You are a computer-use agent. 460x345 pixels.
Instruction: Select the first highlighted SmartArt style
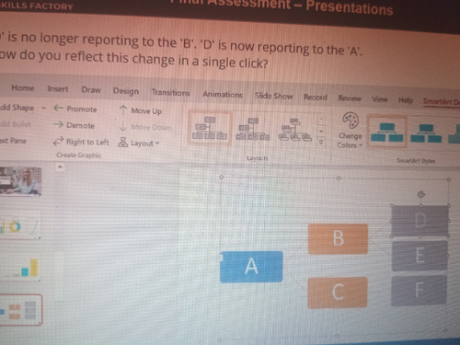tap(387, 132)
